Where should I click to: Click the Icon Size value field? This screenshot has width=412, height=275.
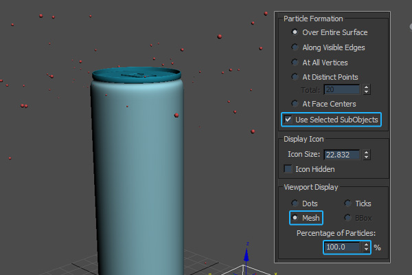[342, 155]
